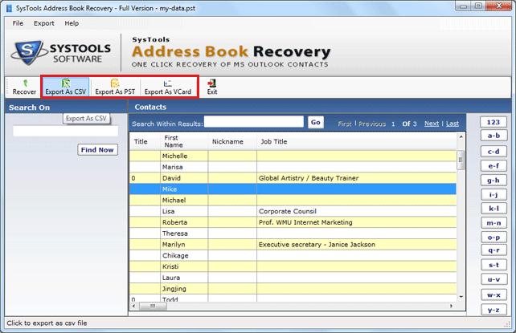Go to First page of contacts
This screenshot has height=333, width=516.
(x=345, y=124)
